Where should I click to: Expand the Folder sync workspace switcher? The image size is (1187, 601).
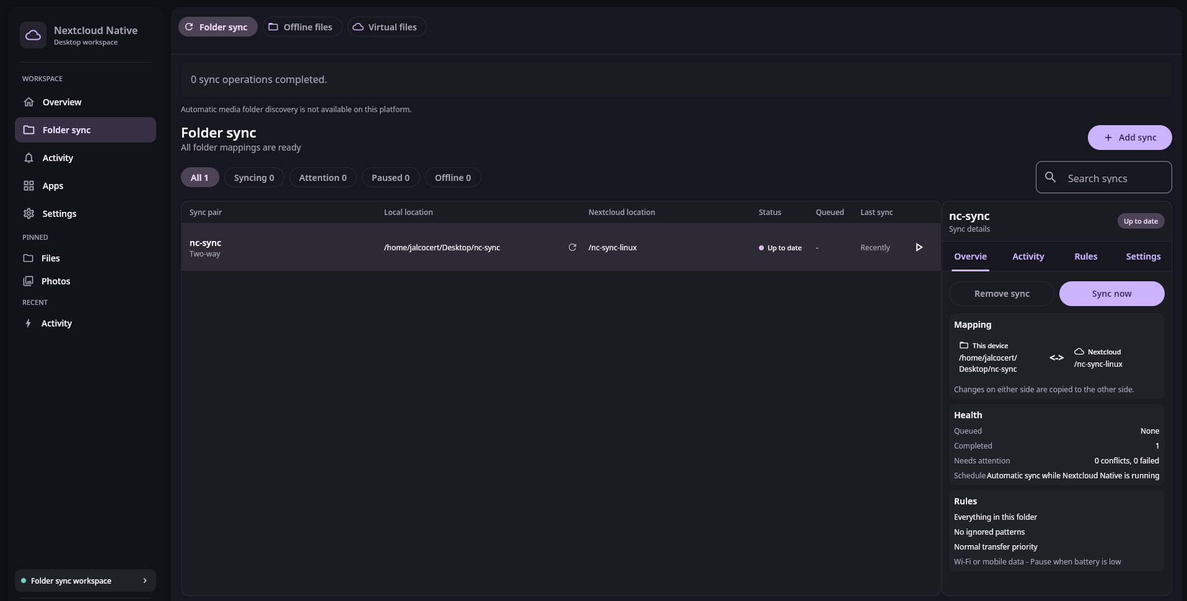click(85, 581)
